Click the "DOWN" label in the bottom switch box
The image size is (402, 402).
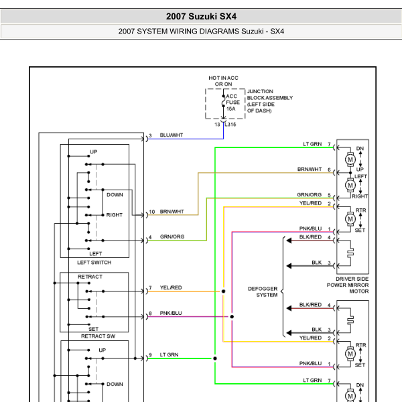click(115, 384)
